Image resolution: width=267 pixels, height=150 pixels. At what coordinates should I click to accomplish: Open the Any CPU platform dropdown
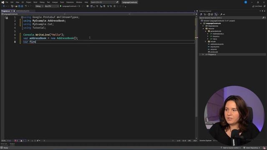(x=52, y=6)
